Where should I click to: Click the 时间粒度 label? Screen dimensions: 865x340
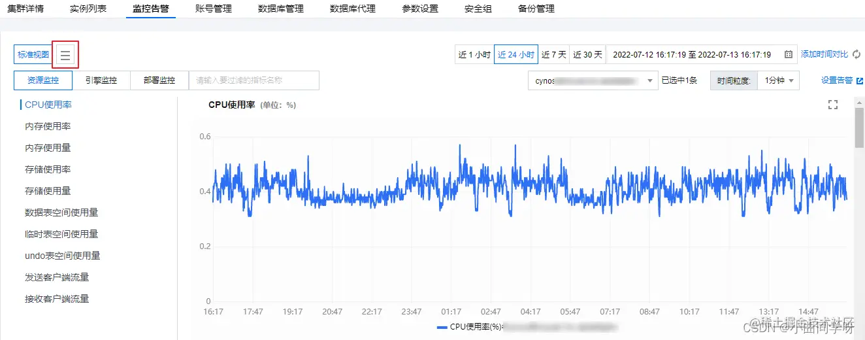[x=734, y=80]
